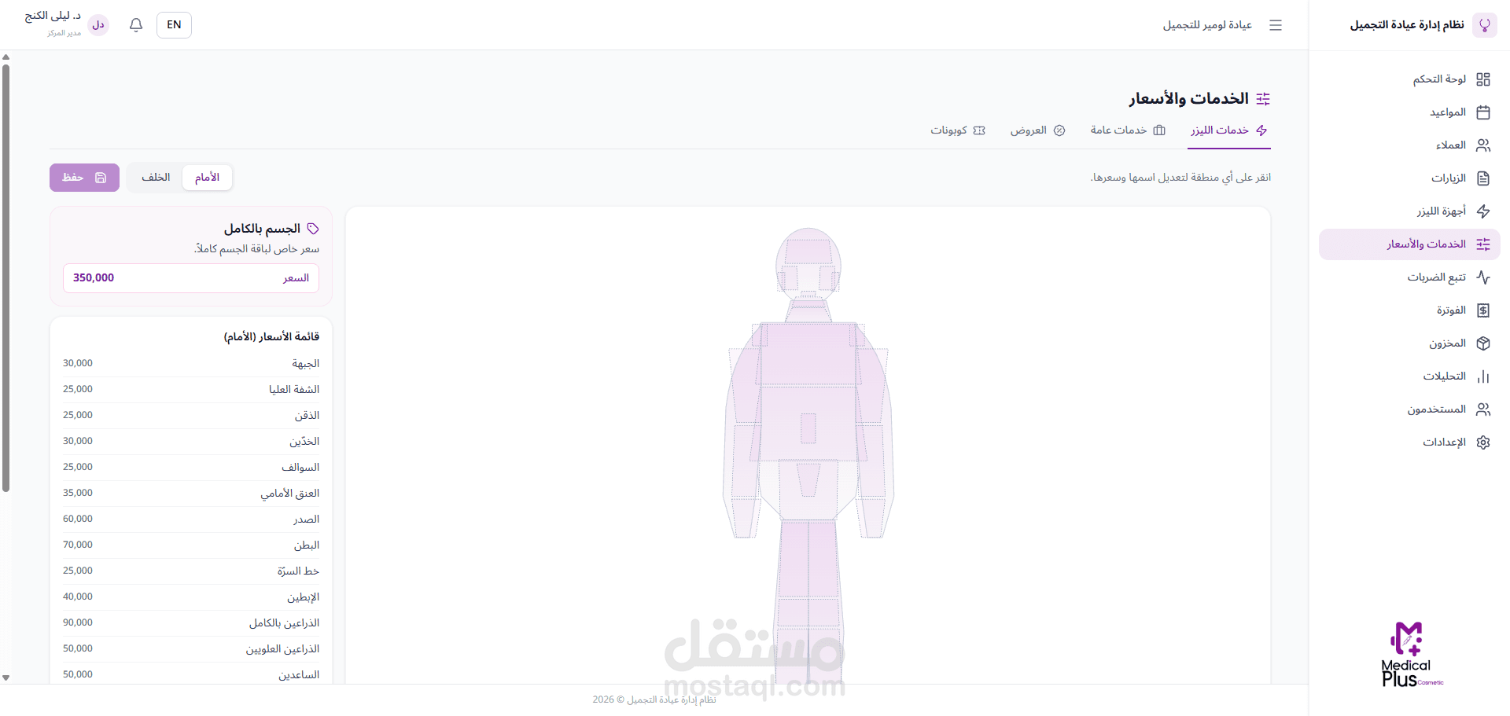This screenshot has height=716, width=1510.
Task: Click the السوالف price row
Action: pos(191,468)
